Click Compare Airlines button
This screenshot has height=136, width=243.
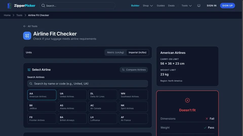point(134,70)
